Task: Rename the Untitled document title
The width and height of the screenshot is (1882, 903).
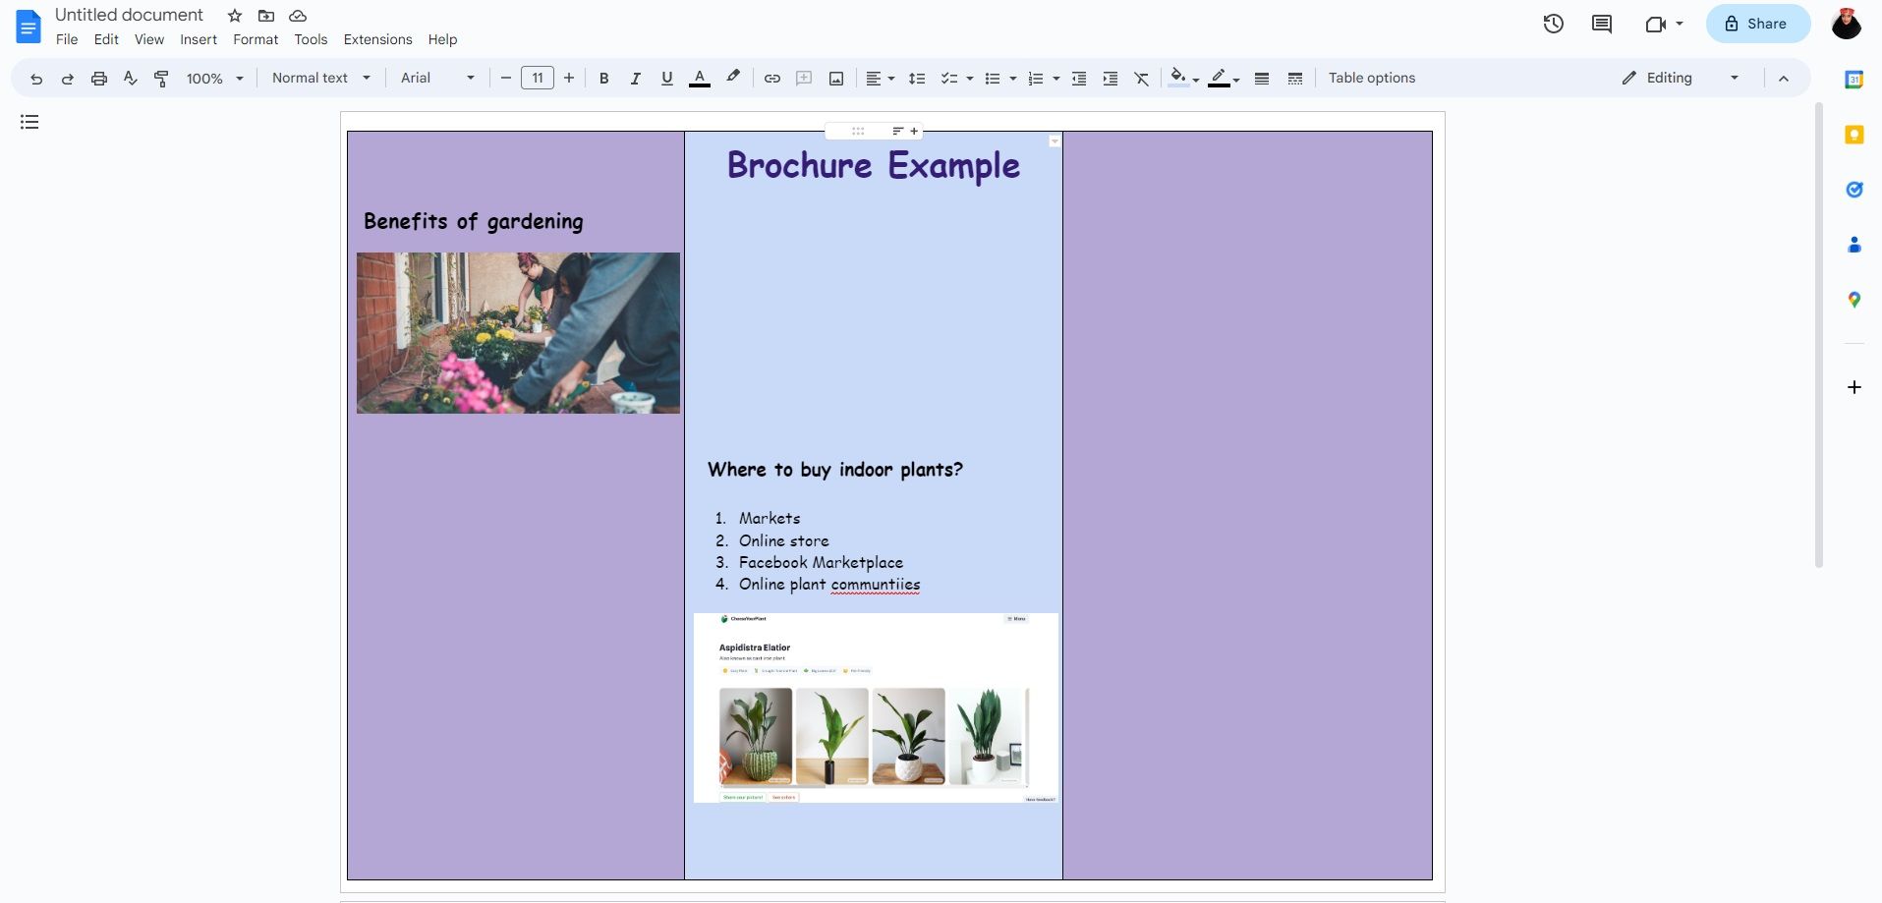Action: click(x=129, y=15)
